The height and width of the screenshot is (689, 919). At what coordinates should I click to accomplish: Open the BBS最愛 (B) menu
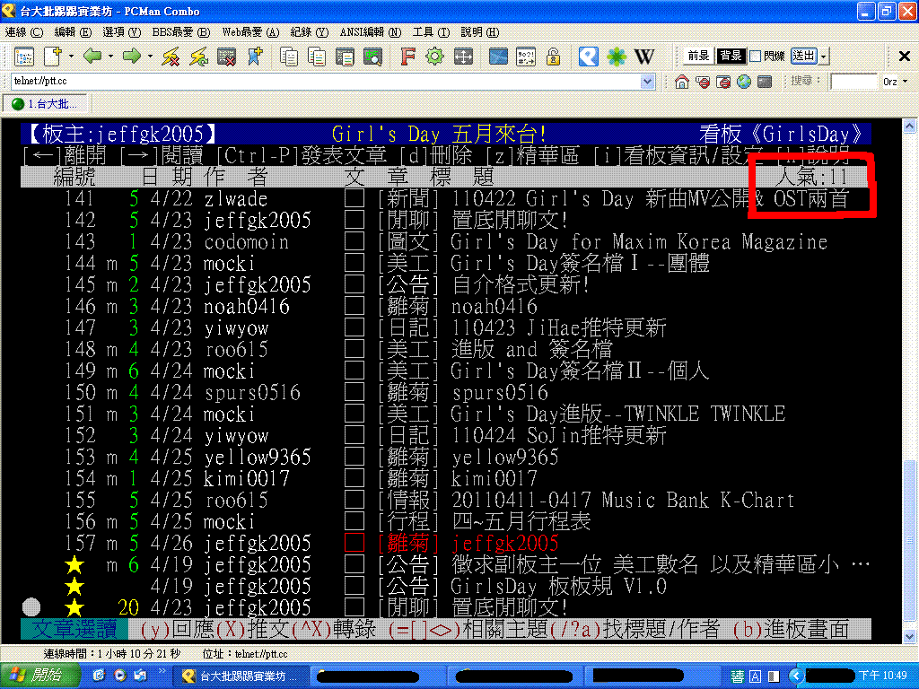click(180, 32)
